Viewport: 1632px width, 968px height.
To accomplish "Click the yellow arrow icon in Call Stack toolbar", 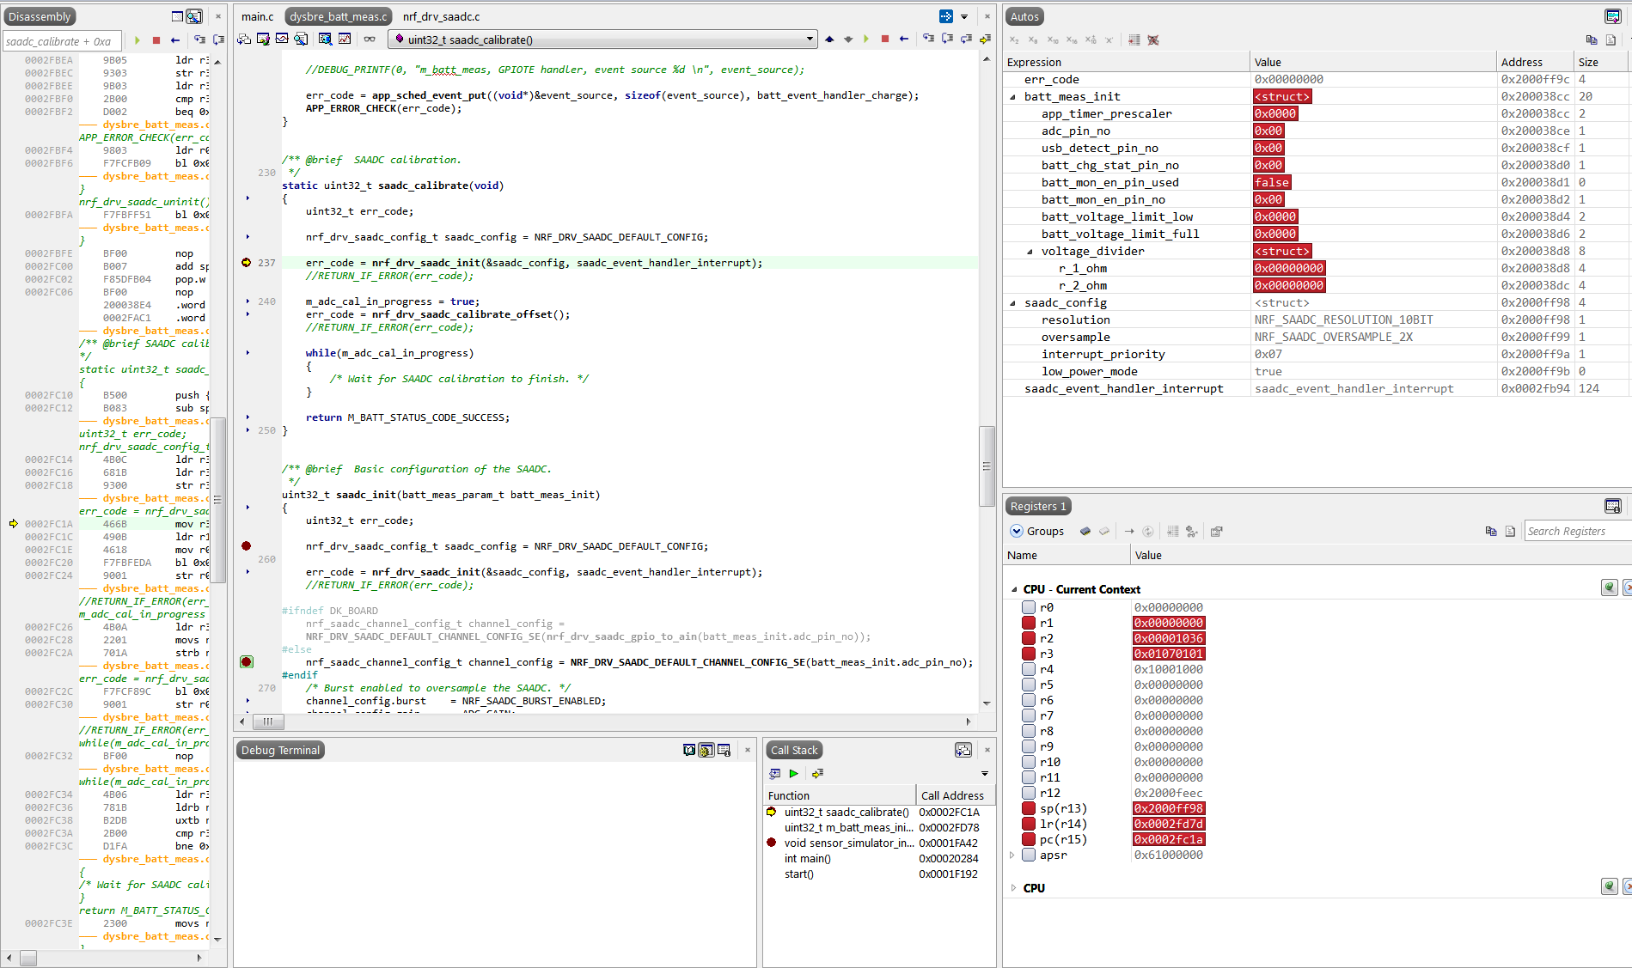I will (x=817, y=774).
